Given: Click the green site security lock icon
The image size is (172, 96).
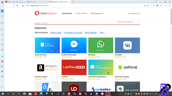Looking at the screenshot, I should coord(23,6).
